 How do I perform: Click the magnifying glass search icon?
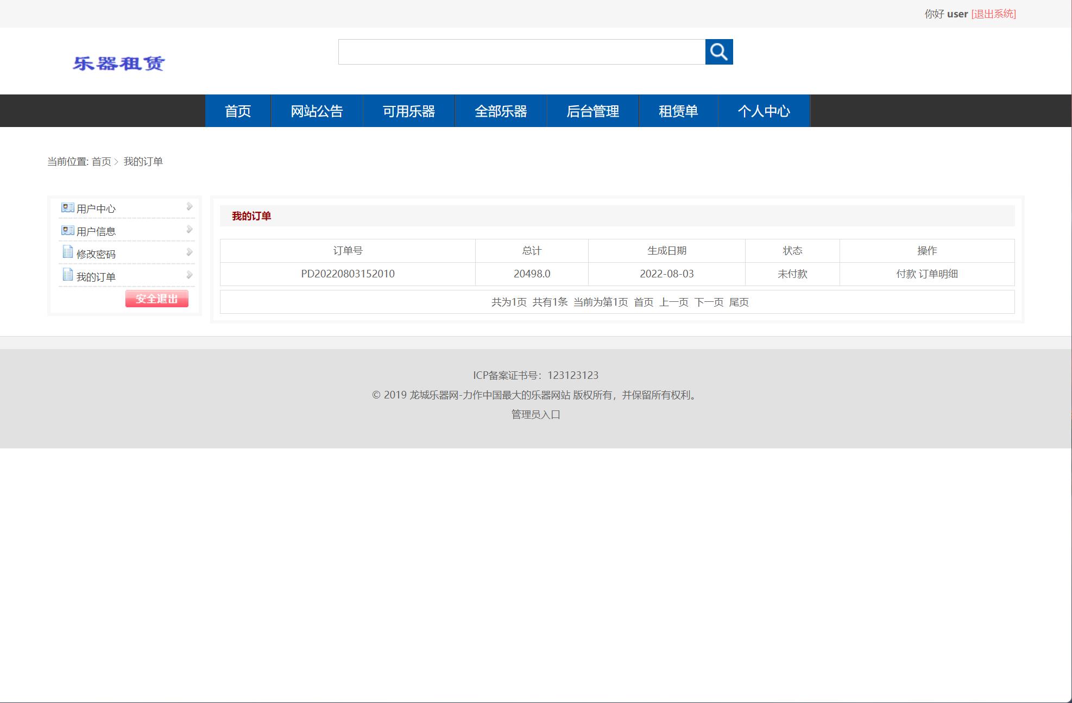(719, 52)
